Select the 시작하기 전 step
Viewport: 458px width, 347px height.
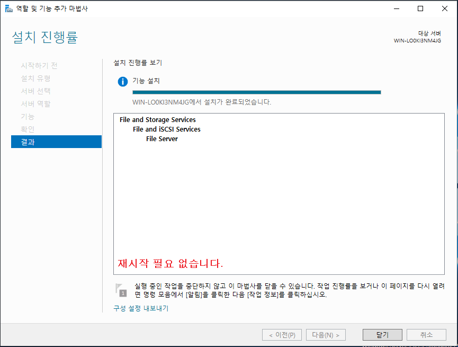pos(39,66)
